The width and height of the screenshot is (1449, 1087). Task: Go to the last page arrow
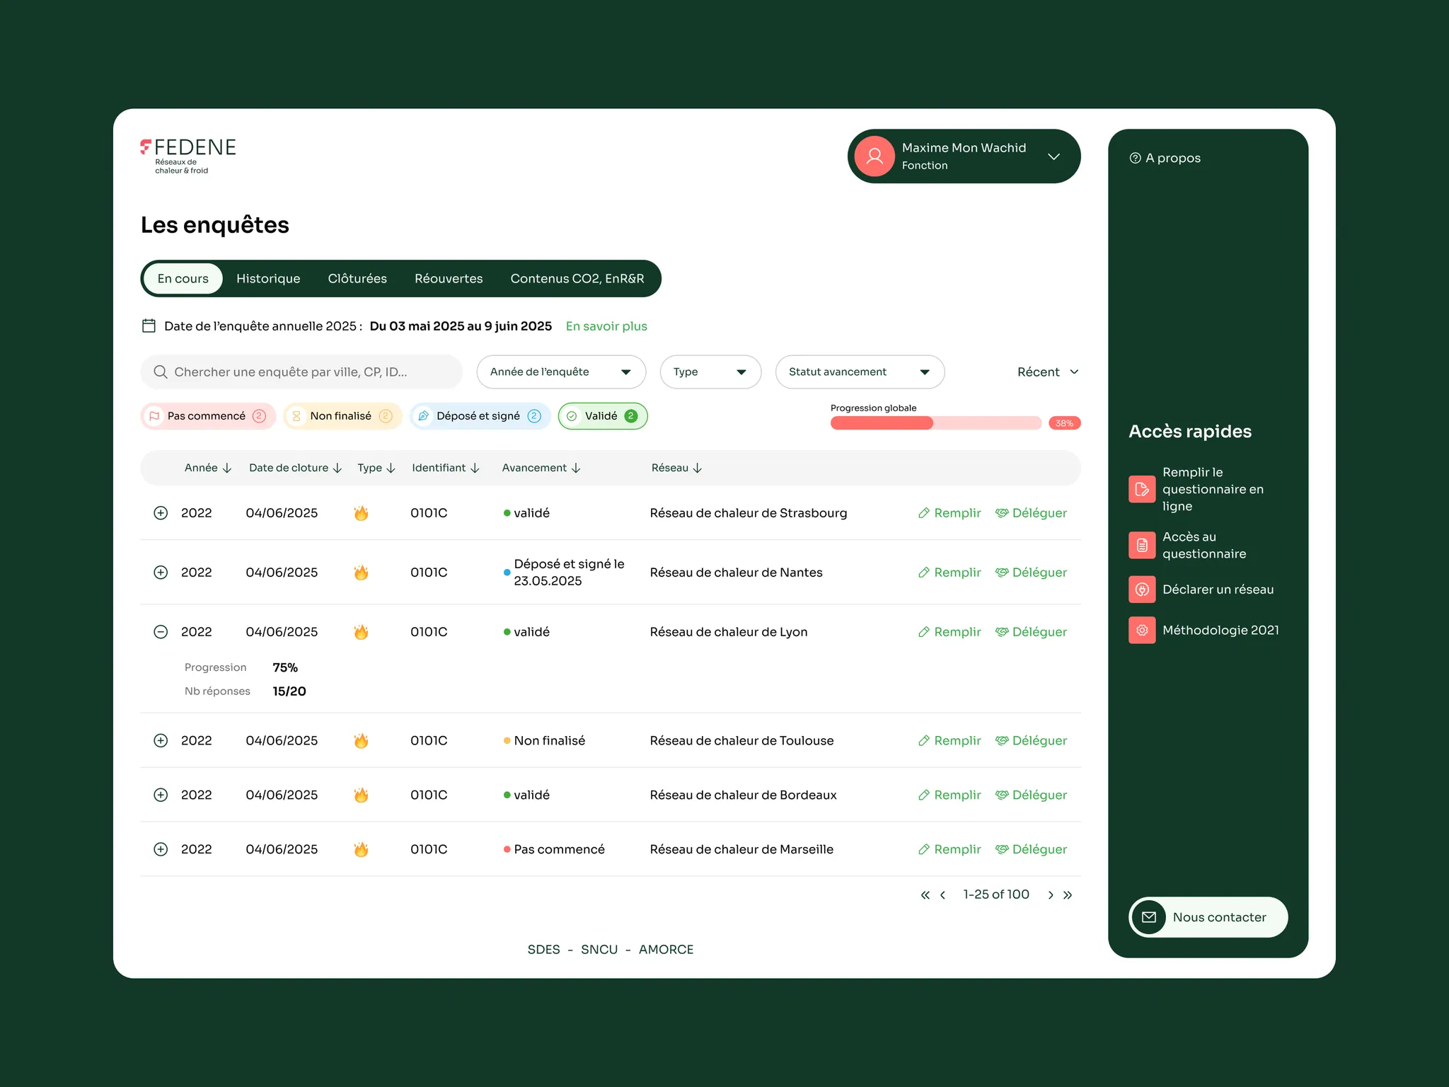1068,895
